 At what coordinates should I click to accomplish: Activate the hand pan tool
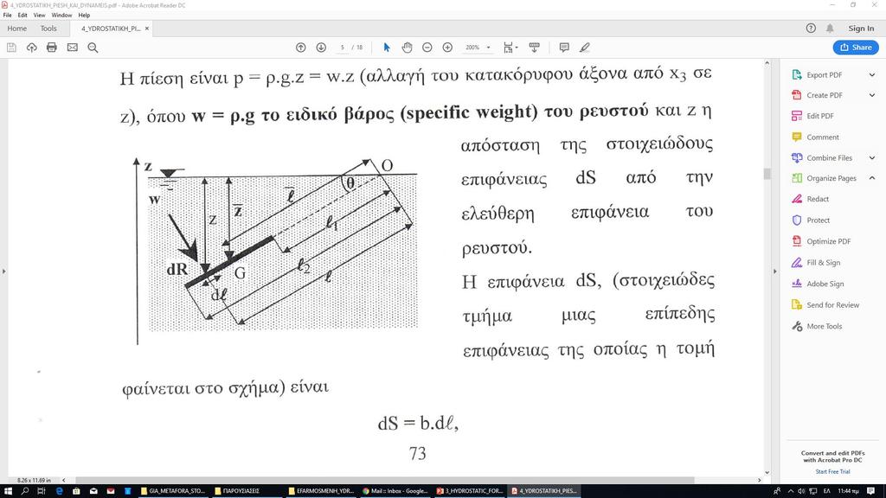(407, 48)
